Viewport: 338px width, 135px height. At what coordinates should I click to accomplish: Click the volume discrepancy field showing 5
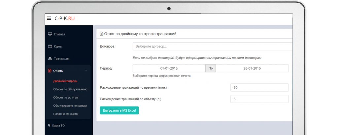[x=259, y=99]
